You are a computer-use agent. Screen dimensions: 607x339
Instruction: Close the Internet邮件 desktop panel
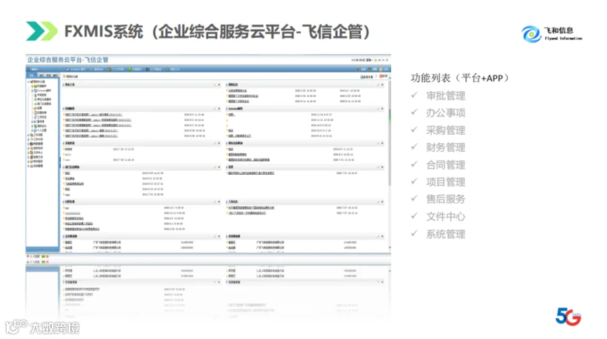pyautogui.click(x=382, y=109)
